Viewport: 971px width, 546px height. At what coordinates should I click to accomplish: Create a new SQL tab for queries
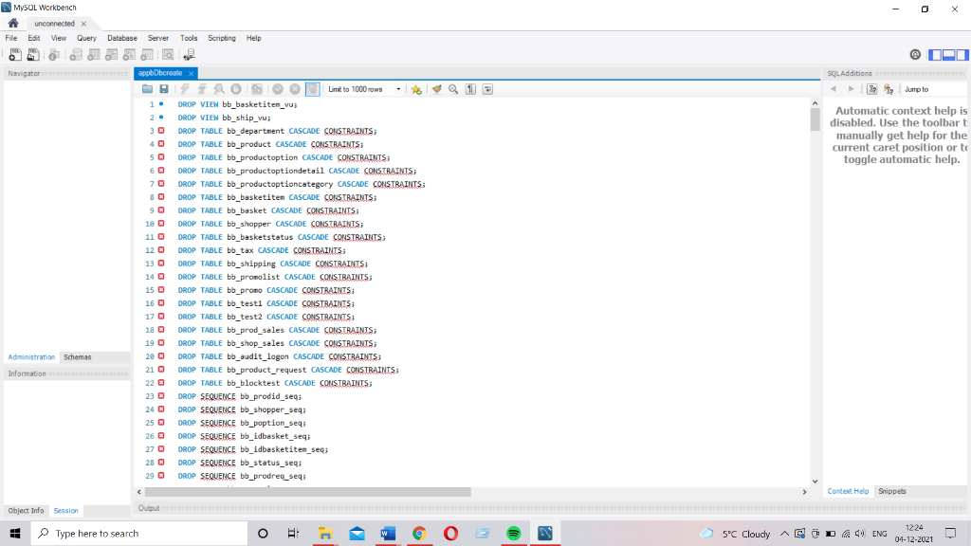(15, 55)
